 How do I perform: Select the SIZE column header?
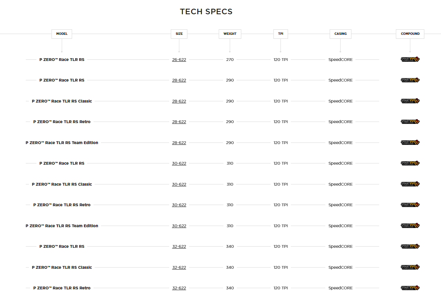(179, 34)
